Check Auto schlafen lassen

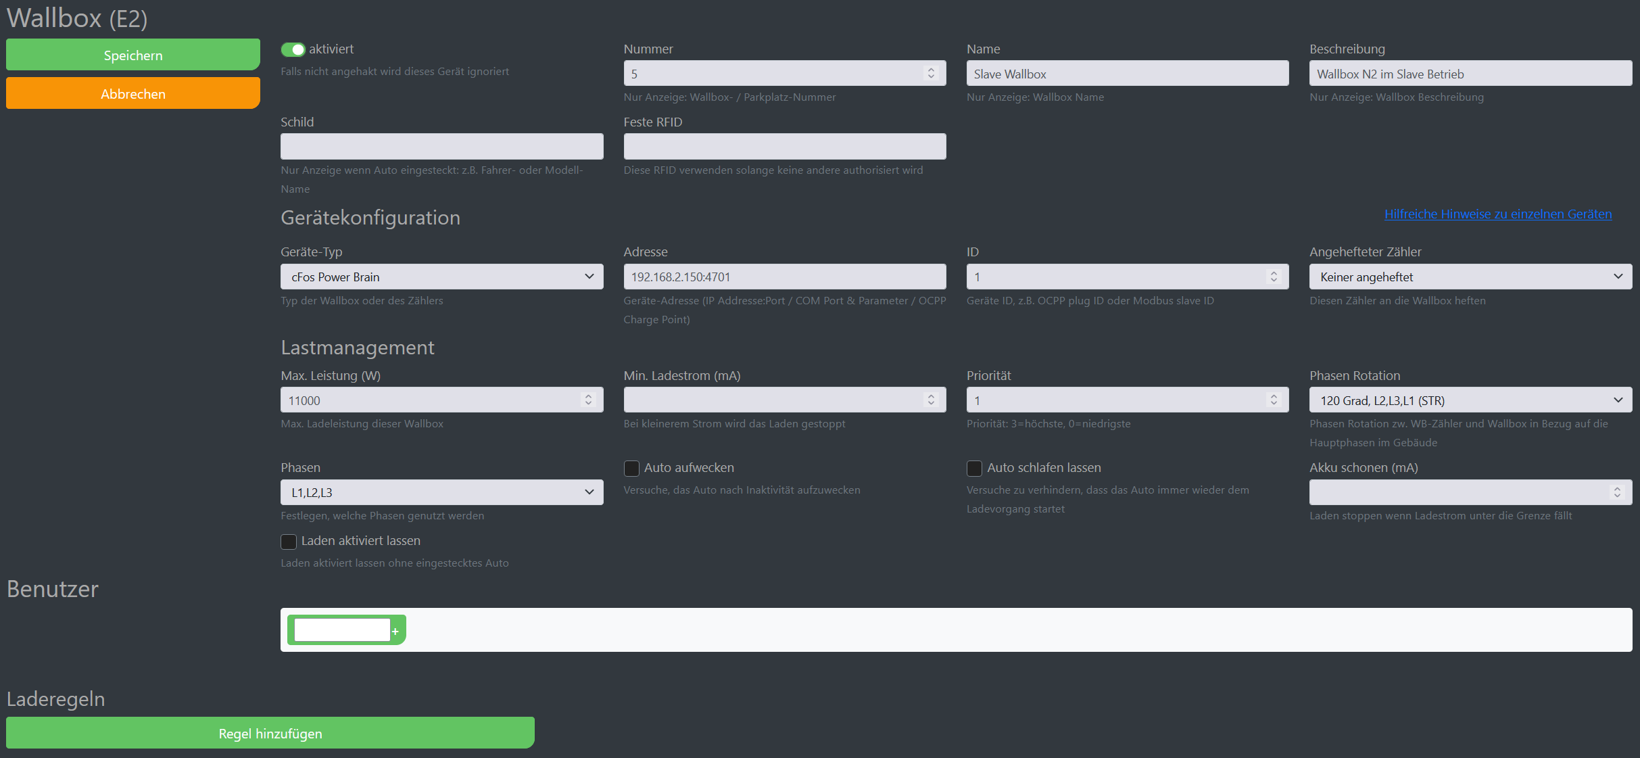click(x=974, y=468)
